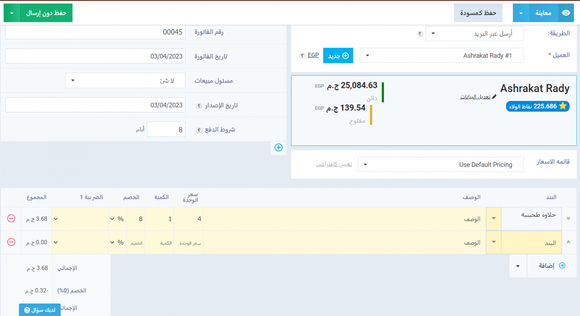
Task: Click the help icon beside EGP currency
Action: click(302, 55)
